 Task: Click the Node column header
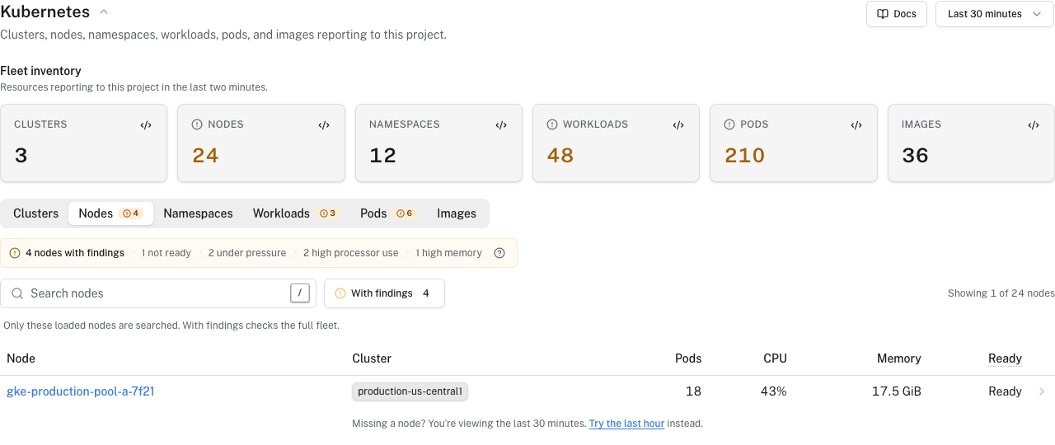[x=21, y=358]
